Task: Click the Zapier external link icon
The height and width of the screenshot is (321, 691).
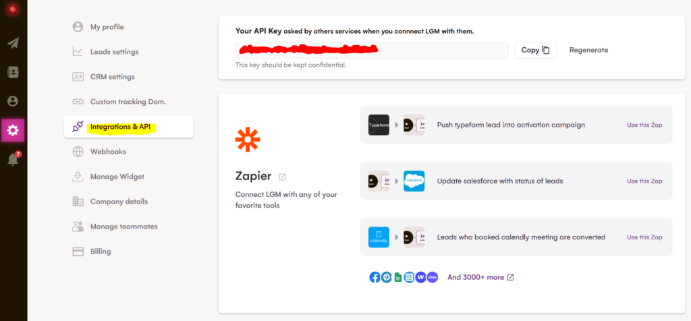Action: click(x=282, y=177)
